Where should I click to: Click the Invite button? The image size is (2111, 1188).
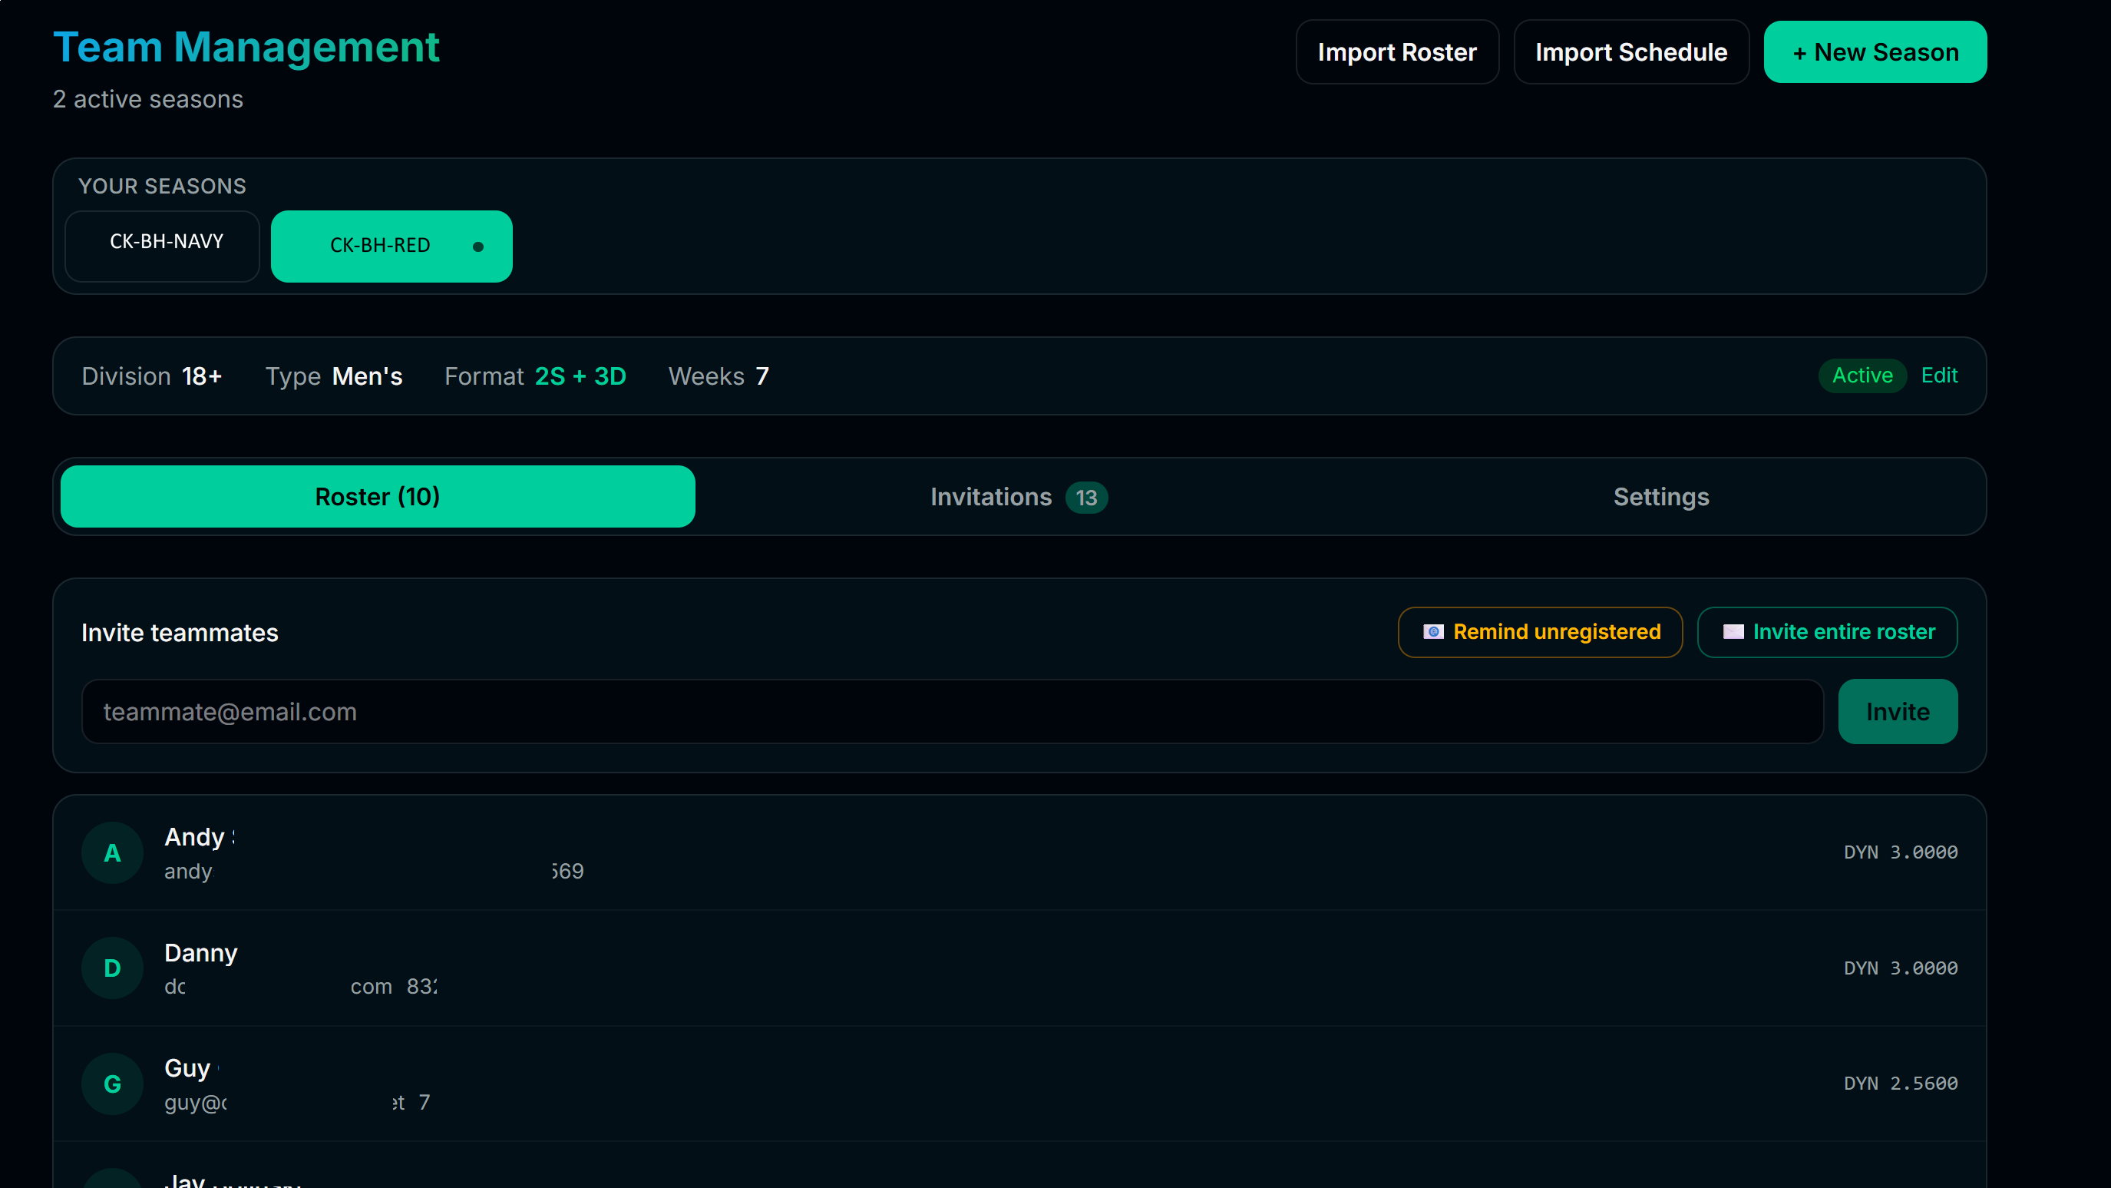(1897, 712)
